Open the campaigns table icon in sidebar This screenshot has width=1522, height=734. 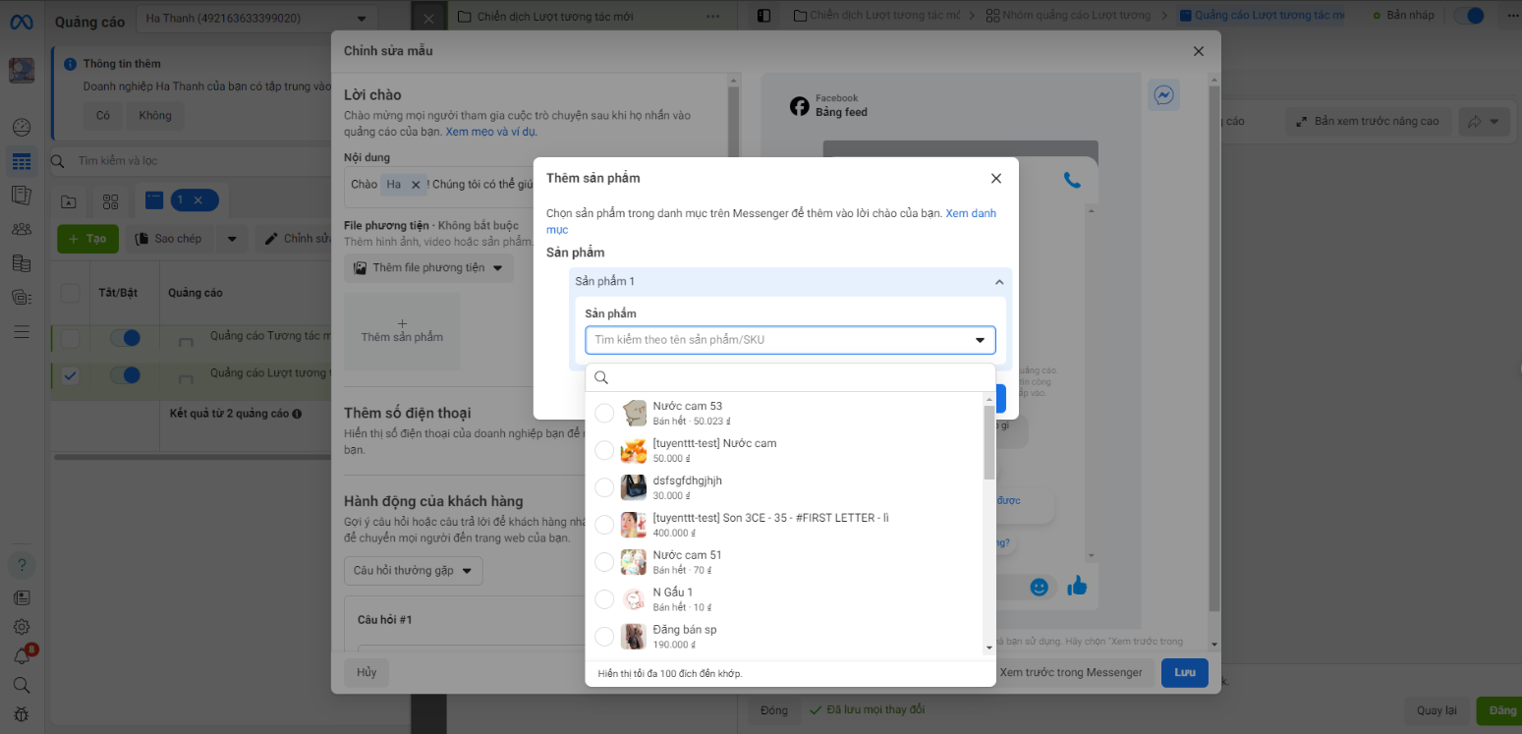22,161
